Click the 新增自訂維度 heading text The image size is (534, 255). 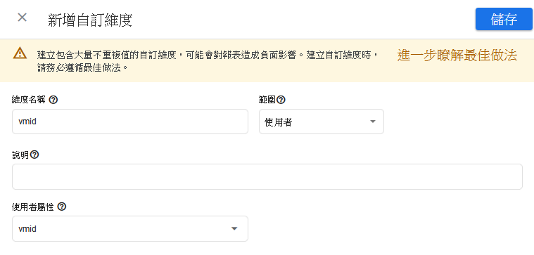(90, 20)
